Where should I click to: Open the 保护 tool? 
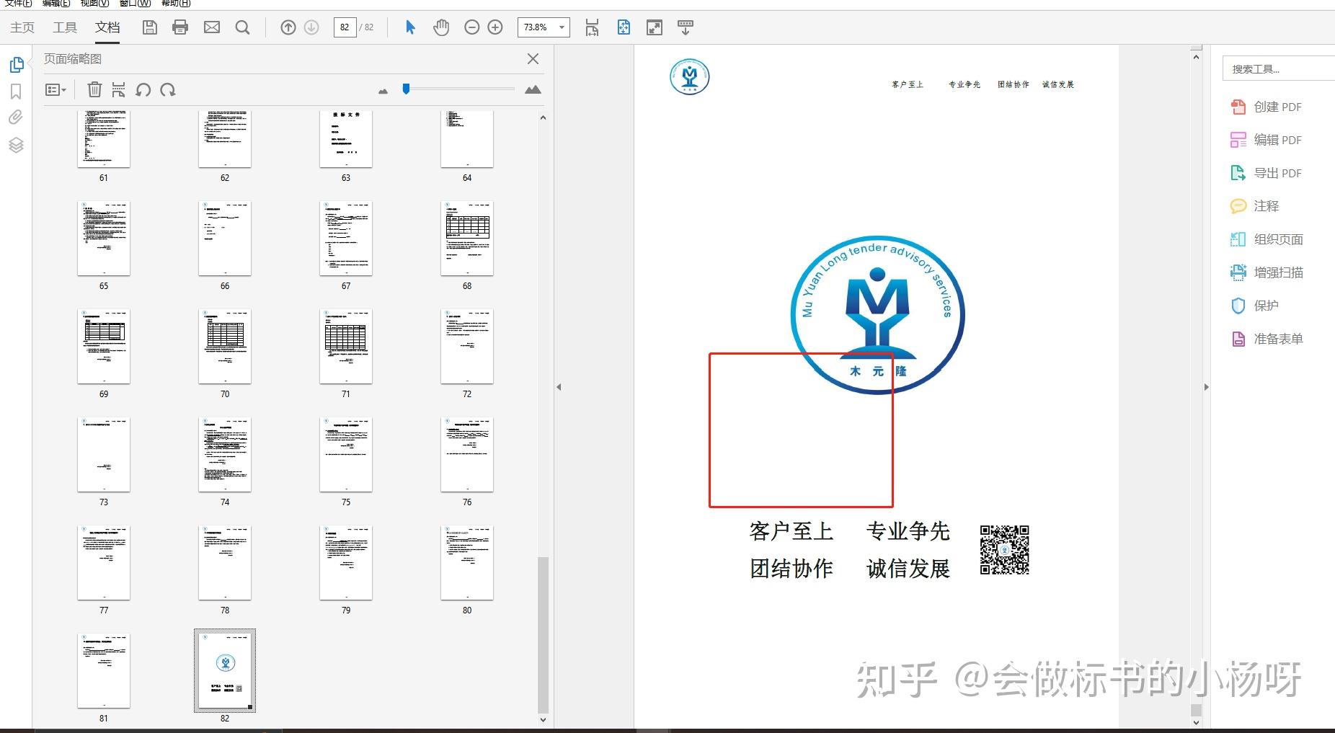click(x=1254, y=306)
